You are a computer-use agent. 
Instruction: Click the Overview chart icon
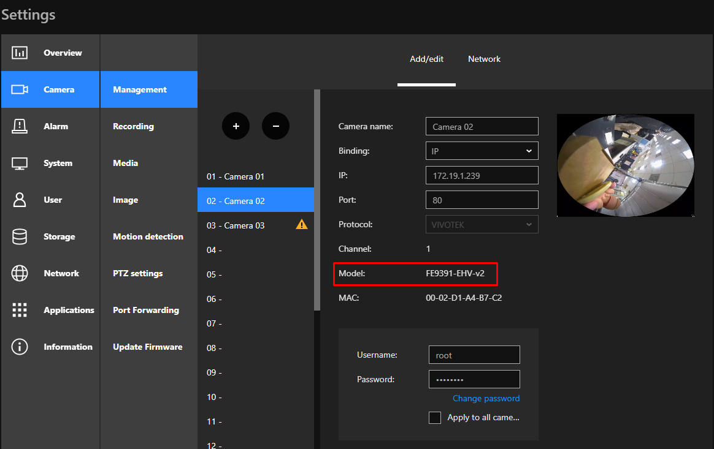point(20,53)
